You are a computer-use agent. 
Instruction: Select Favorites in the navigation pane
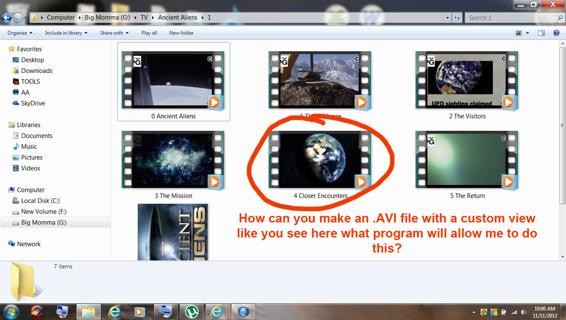[29, 49]
